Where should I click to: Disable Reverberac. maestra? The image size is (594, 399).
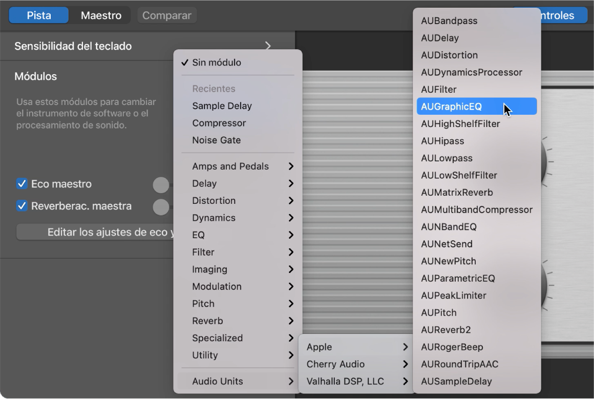[x=21, y=207]
